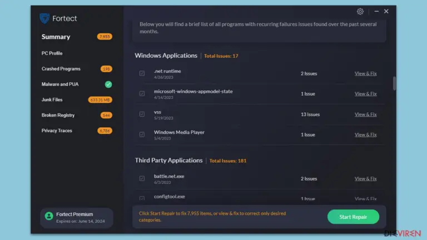This screenshot has width=427, height=240.
Task: Click the 'Expires on: June 14, 2024' text
Action: click(x=80, y=221)
